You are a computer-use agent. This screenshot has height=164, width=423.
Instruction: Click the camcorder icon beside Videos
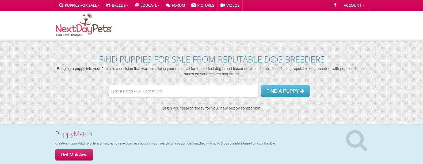[x=223, y=5]
